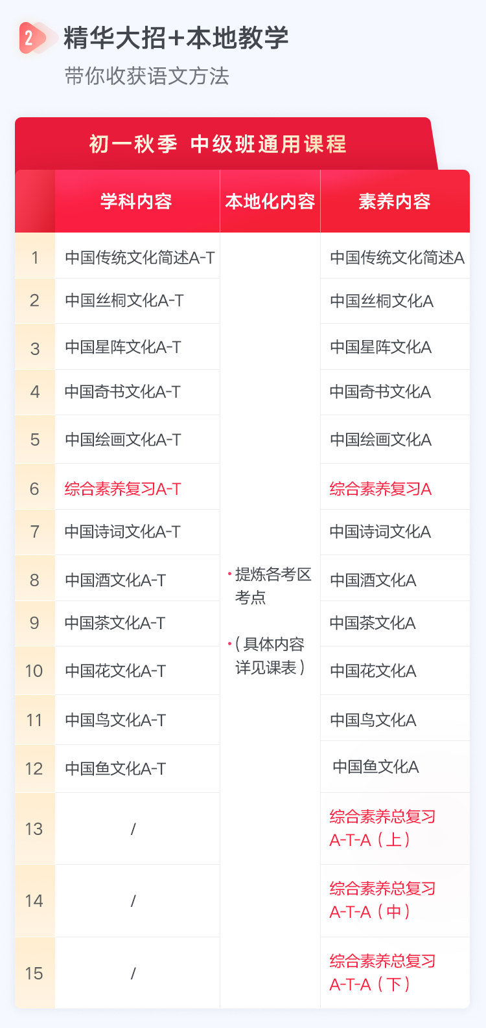Click 中国诗词文化A-T in row 7
The image size is (486, 1028).
point(123,532)
